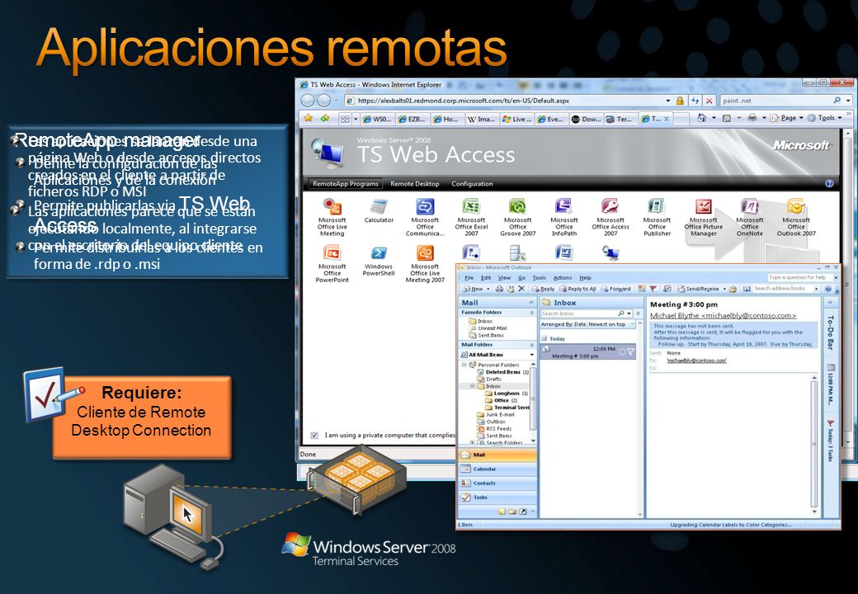
Task: Toggle category box on Meeting message
Action: 622,351
